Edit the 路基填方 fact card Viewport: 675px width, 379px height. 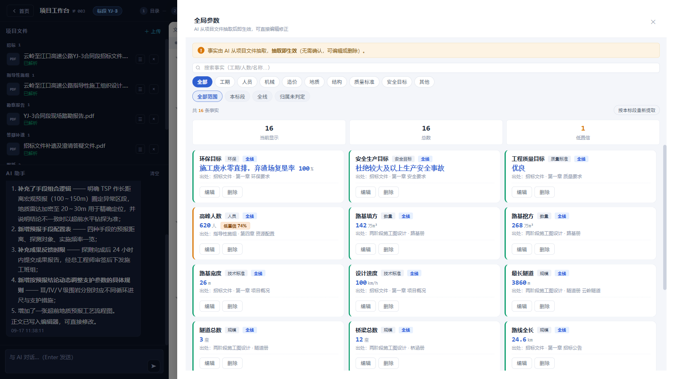366,250
